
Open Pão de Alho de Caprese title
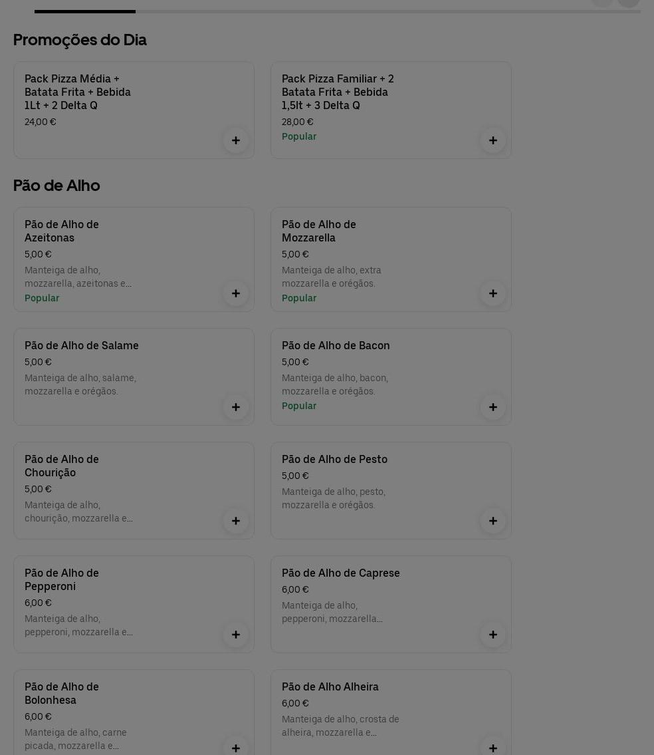coord(341,573)
